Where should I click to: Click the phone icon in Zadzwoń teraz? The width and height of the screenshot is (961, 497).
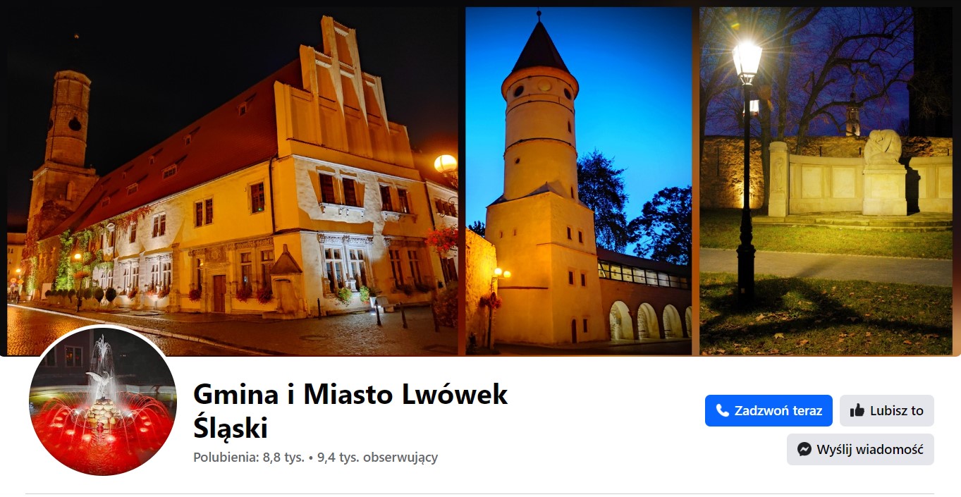(722, 410)
